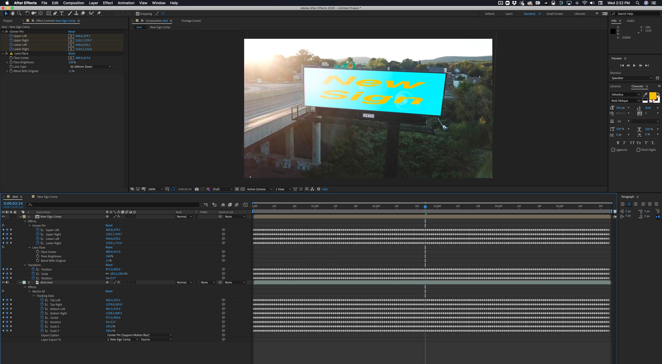The image size is (662, 364).
Task: Open the Graph Editor in timeline
Action: [x=245, y=205]
